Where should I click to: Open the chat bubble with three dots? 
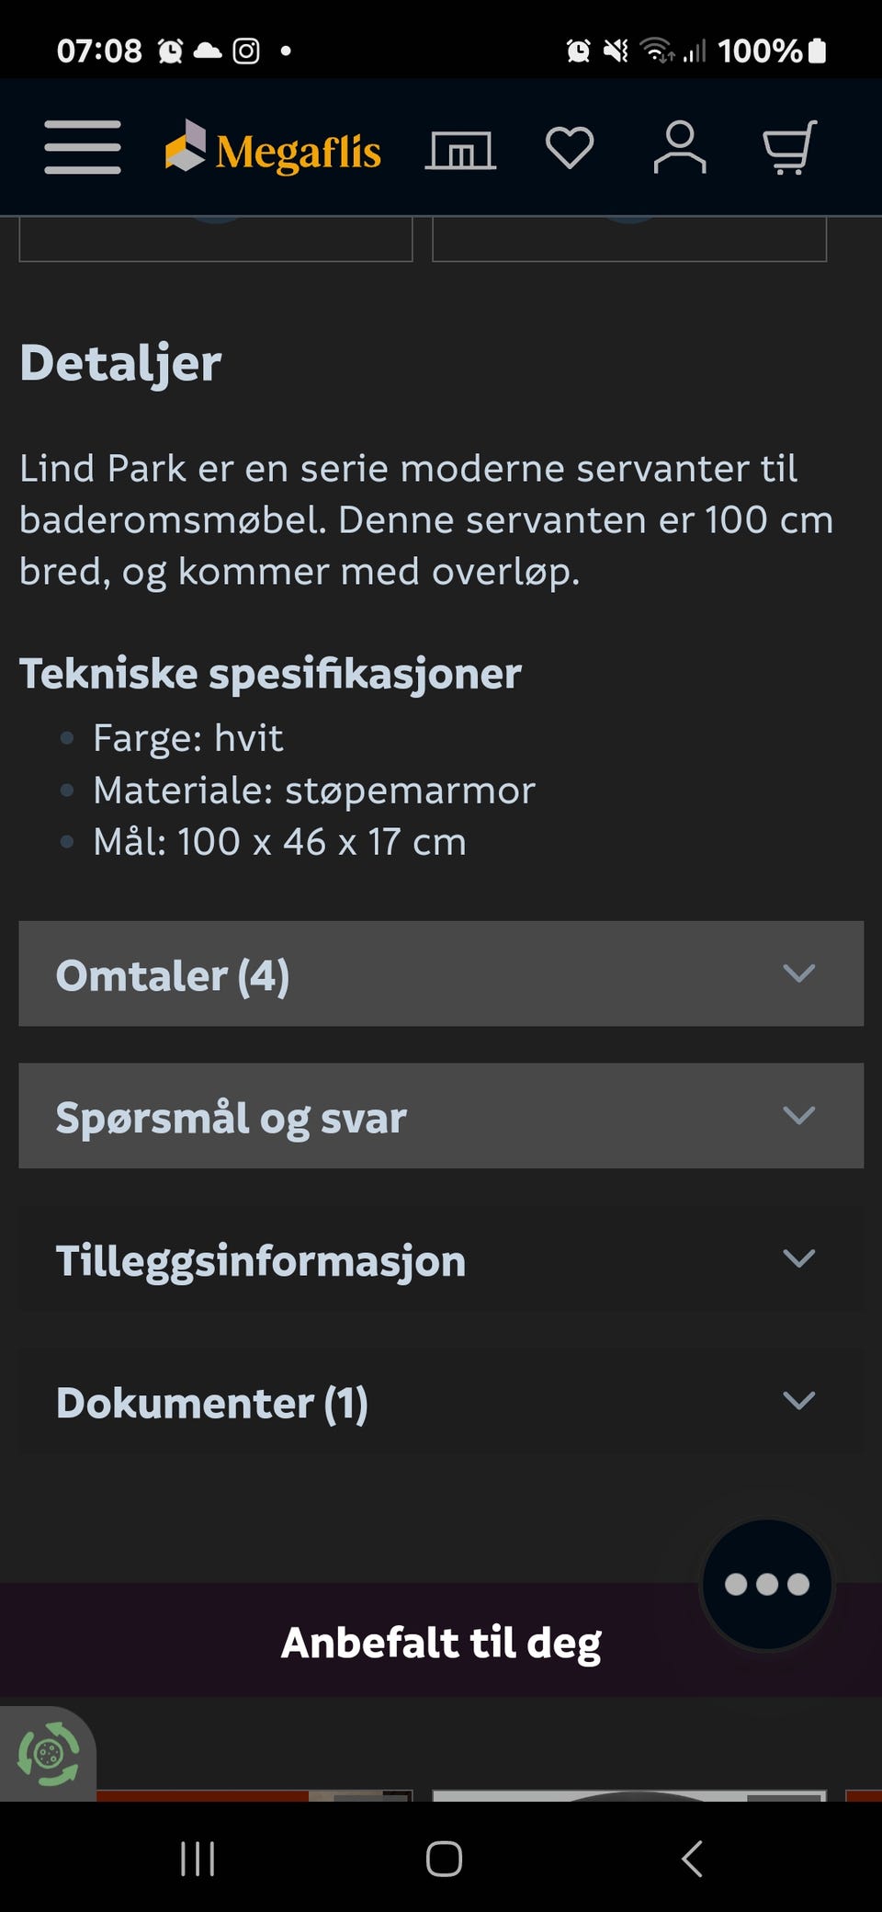coord(767,1584)
